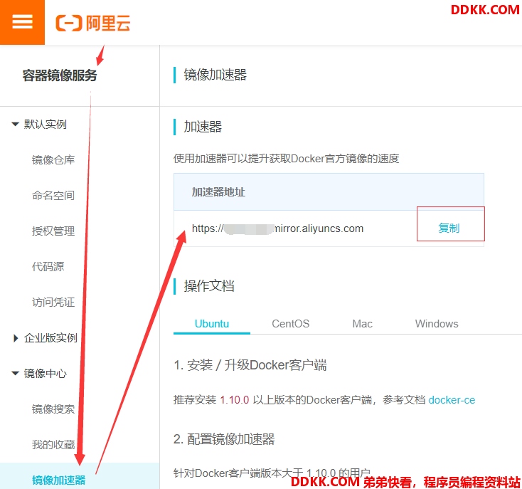Image resolution: width=522 pixels, height=489 pixels.
Task: Collapse the 默认实例 section
Action: [x=16, y=125]
